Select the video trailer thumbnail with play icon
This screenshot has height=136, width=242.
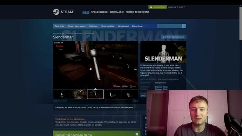[x=62, y=94]
